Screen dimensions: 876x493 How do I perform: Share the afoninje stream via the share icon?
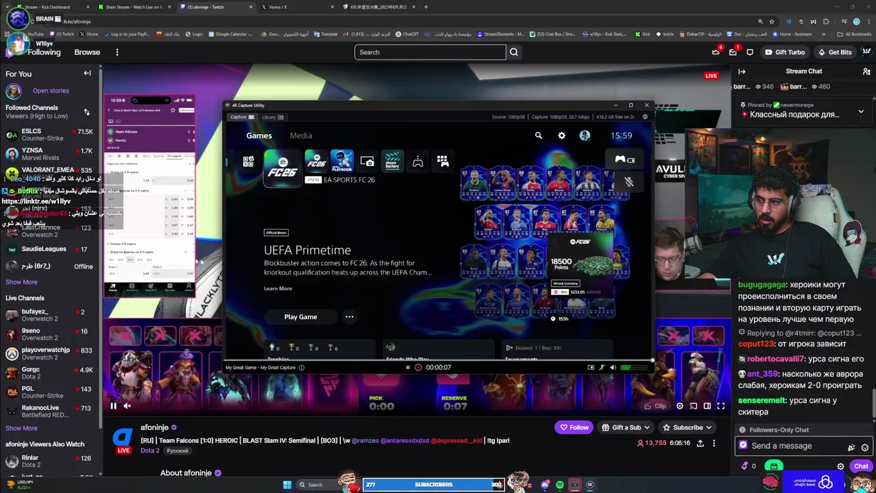(x=700, y=444)
